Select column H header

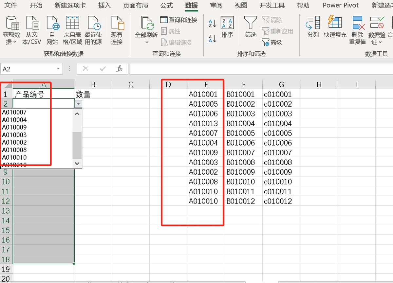tap(319, 85)
